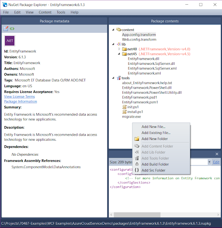Open the file viewer dropdown arrow

click(209, 162)
